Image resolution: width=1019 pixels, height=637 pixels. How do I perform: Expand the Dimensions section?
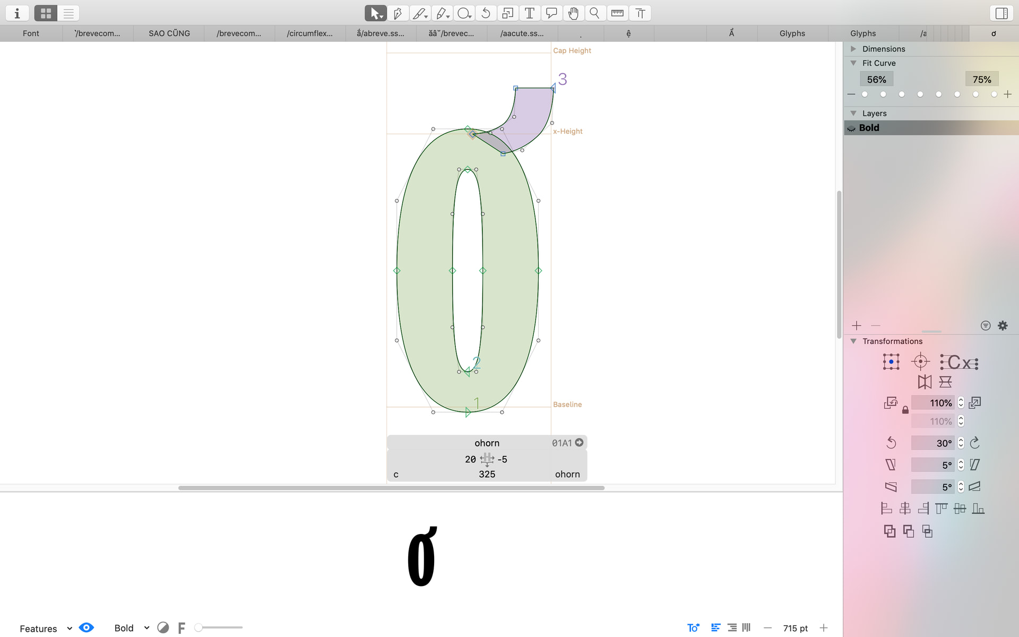pos(853,49)
